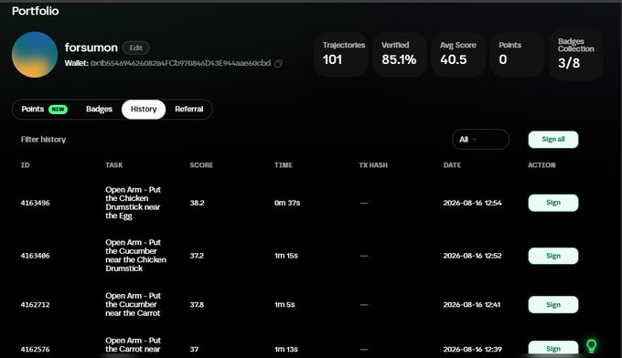The height and width of the screenshot is (358, 622).
Task: Click score value 37.8
Action: (x=197, y=304)
